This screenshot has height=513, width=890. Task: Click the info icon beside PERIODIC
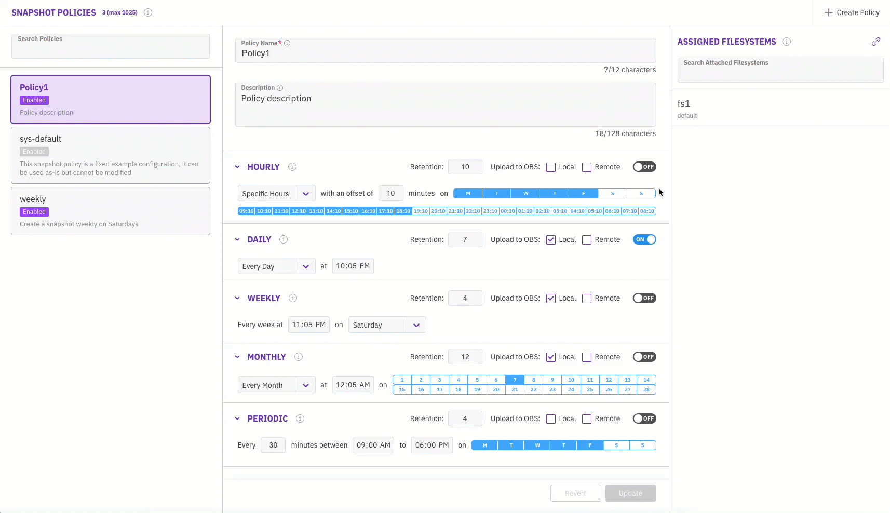[300, 419]
